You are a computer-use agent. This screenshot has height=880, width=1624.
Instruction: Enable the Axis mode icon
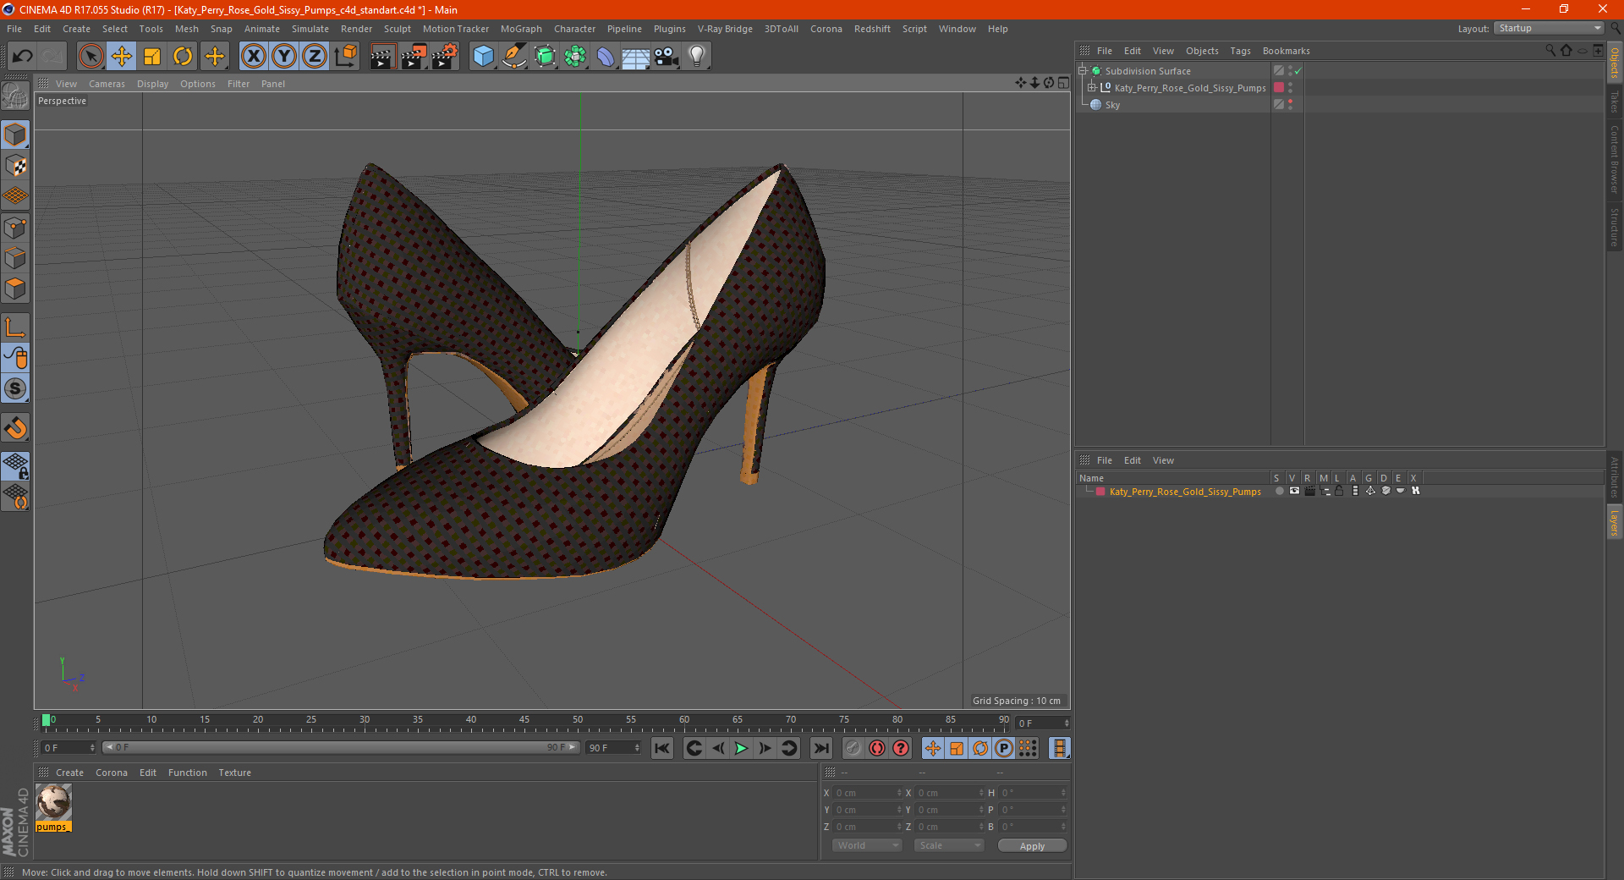(15, 327)
